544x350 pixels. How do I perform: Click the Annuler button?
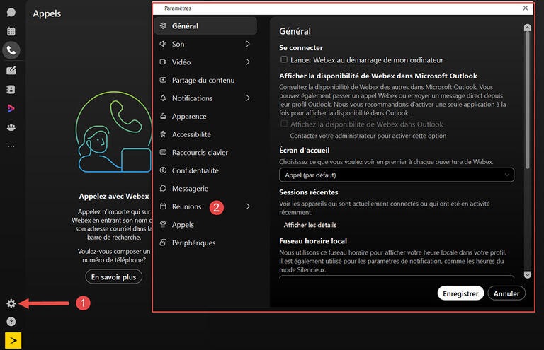(506, 293)
